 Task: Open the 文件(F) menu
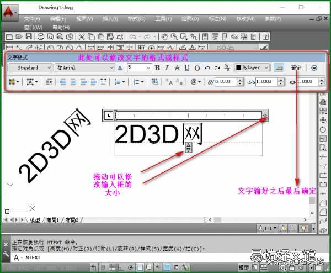(31, 19)
